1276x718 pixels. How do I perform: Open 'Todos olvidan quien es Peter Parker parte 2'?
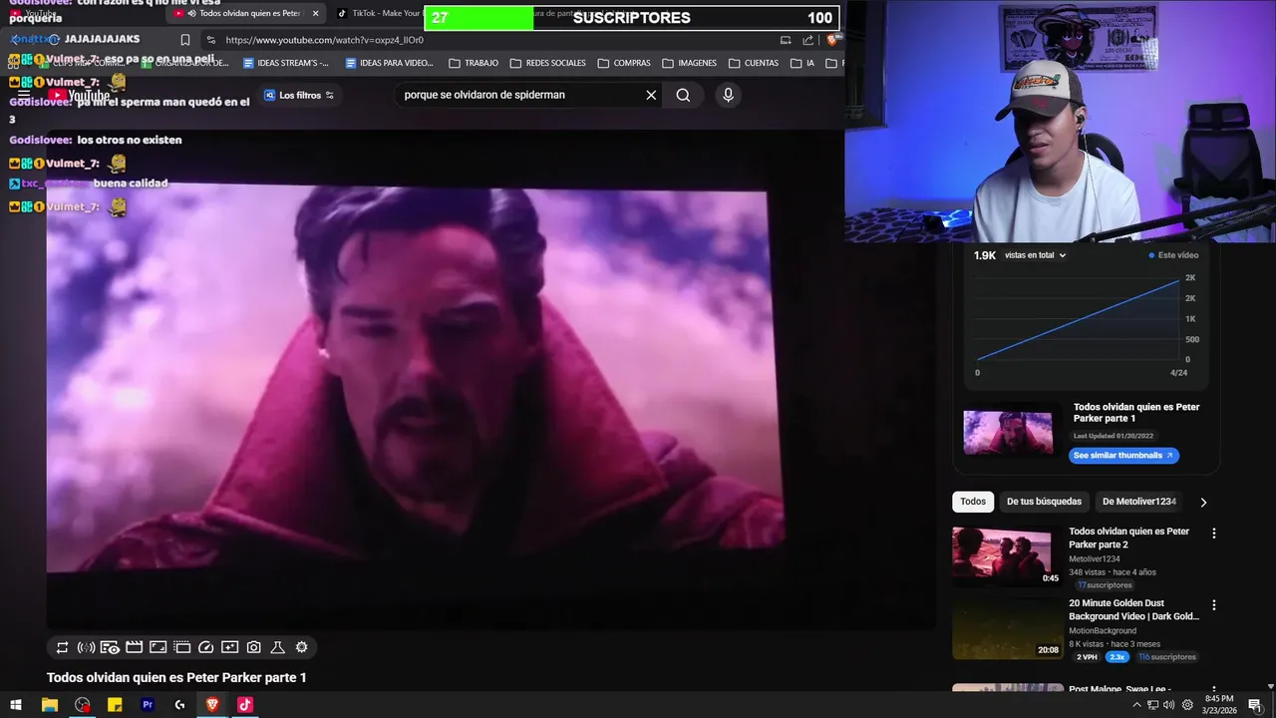[x=1128, y=538]
